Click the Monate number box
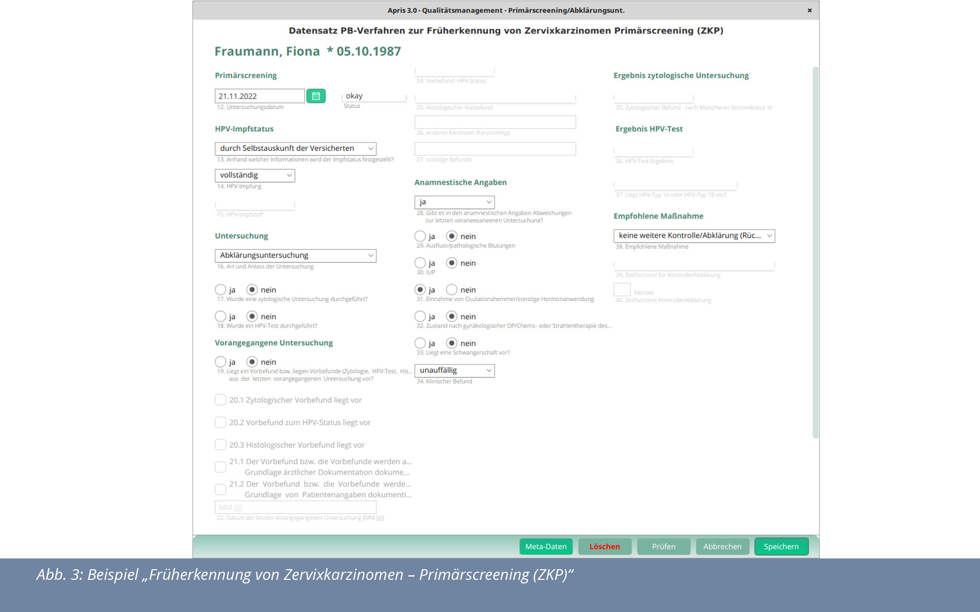980x612 pixels. click(x=622, y=290)
